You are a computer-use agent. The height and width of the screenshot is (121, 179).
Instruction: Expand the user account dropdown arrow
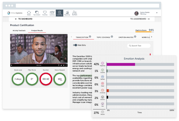tap(157, 13)
